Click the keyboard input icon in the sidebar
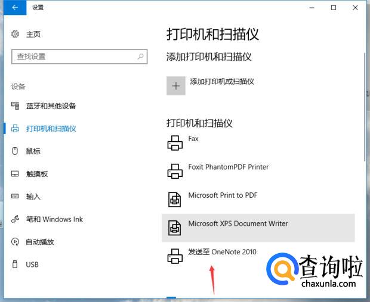This screenshot has width=370, height=302. click(15, 196)
